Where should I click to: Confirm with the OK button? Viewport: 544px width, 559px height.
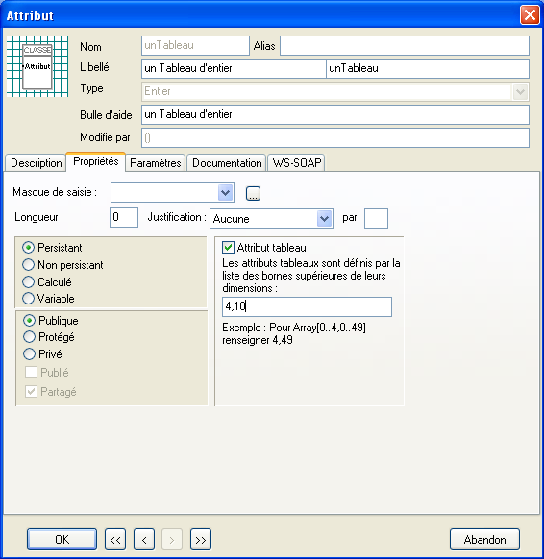62,540
